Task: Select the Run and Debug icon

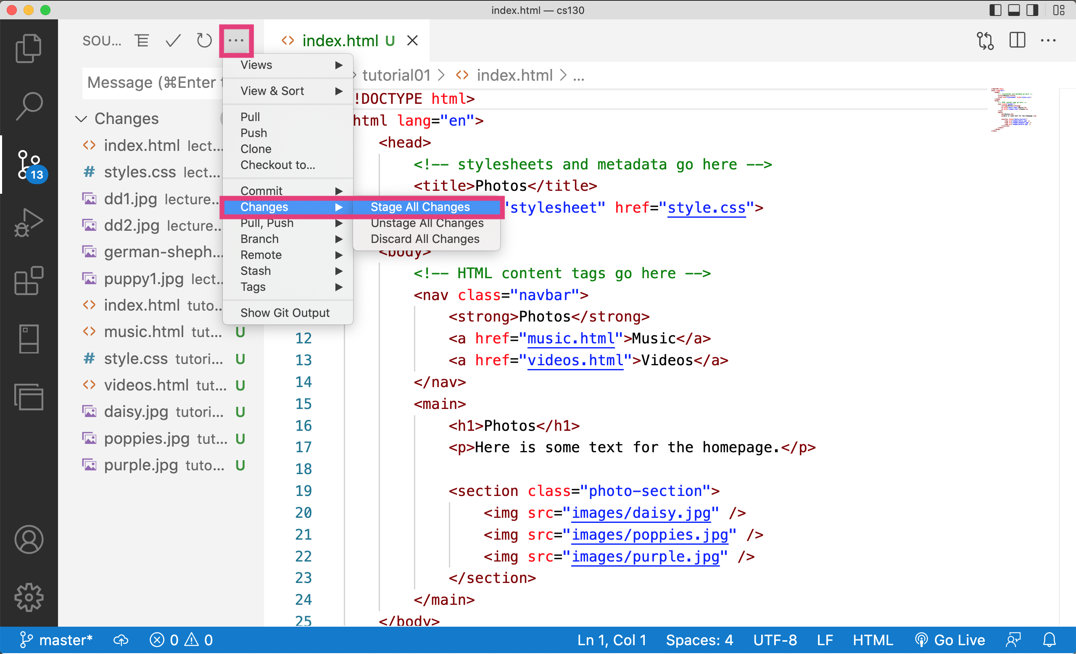Action: tap(29, 223)
